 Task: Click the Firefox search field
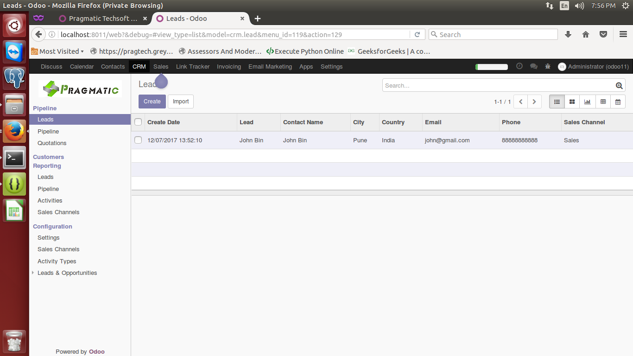tap(493, 34)
